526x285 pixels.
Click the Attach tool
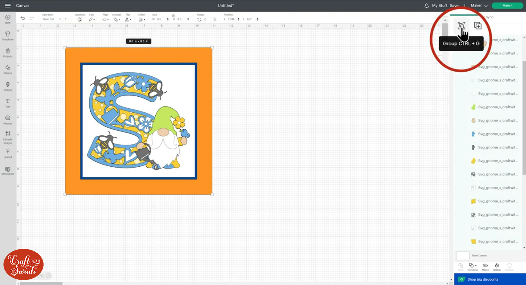(485, 267)
